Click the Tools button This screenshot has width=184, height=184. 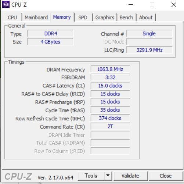tap(91, 176)
